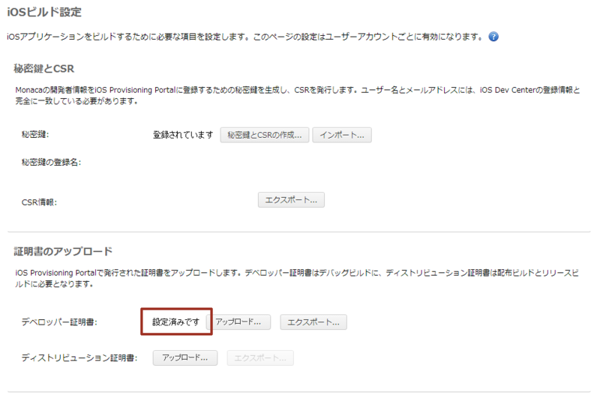
Task: Click the iOSビルド設定 page heading
Action: pos(44,12)
